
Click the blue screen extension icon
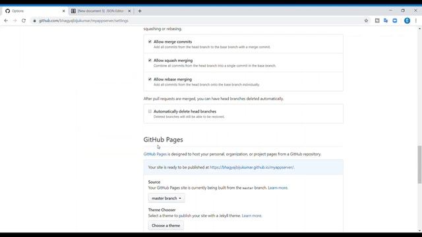(x=395, y=20)
